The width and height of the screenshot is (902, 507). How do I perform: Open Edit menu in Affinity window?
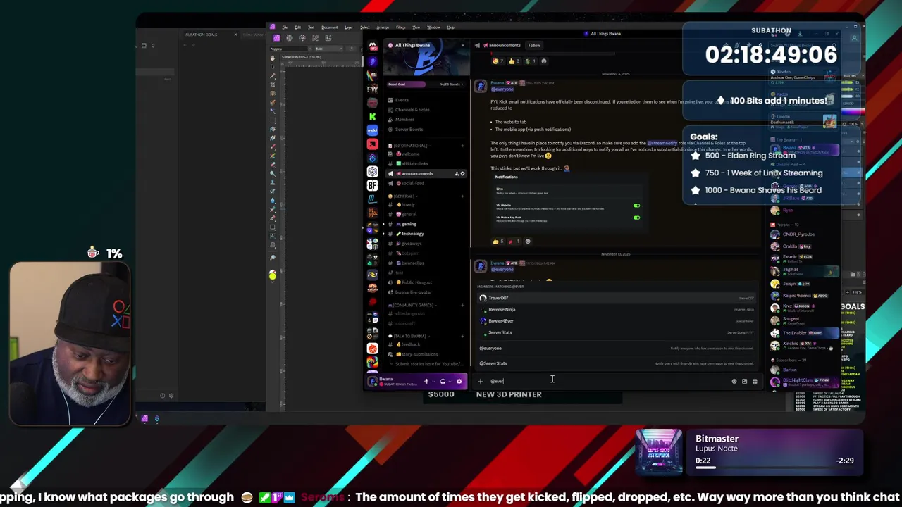tap(297, 27)
